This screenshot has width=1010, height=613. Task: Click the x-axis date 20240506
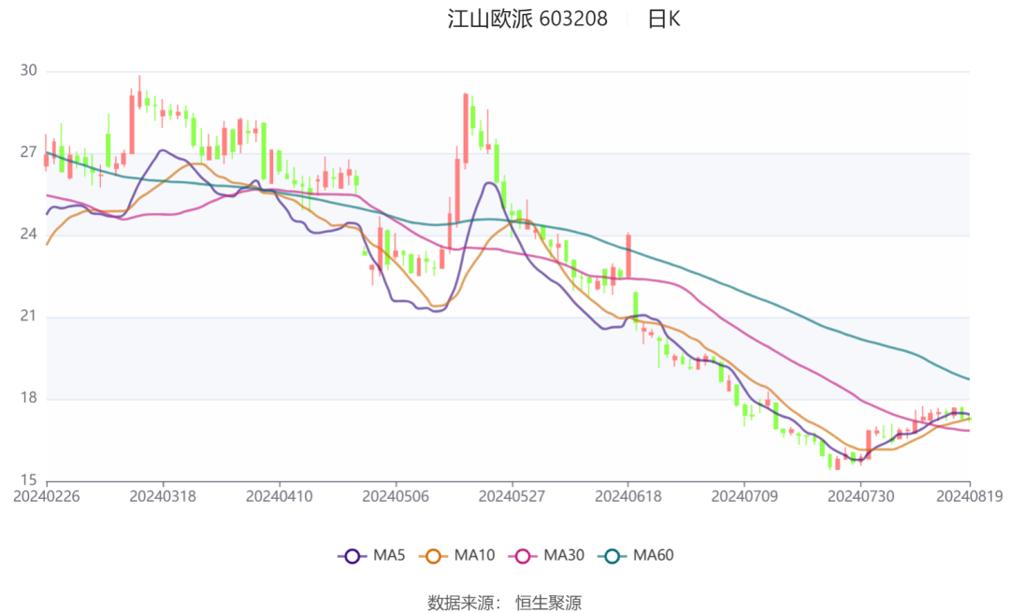pos(396,496)
